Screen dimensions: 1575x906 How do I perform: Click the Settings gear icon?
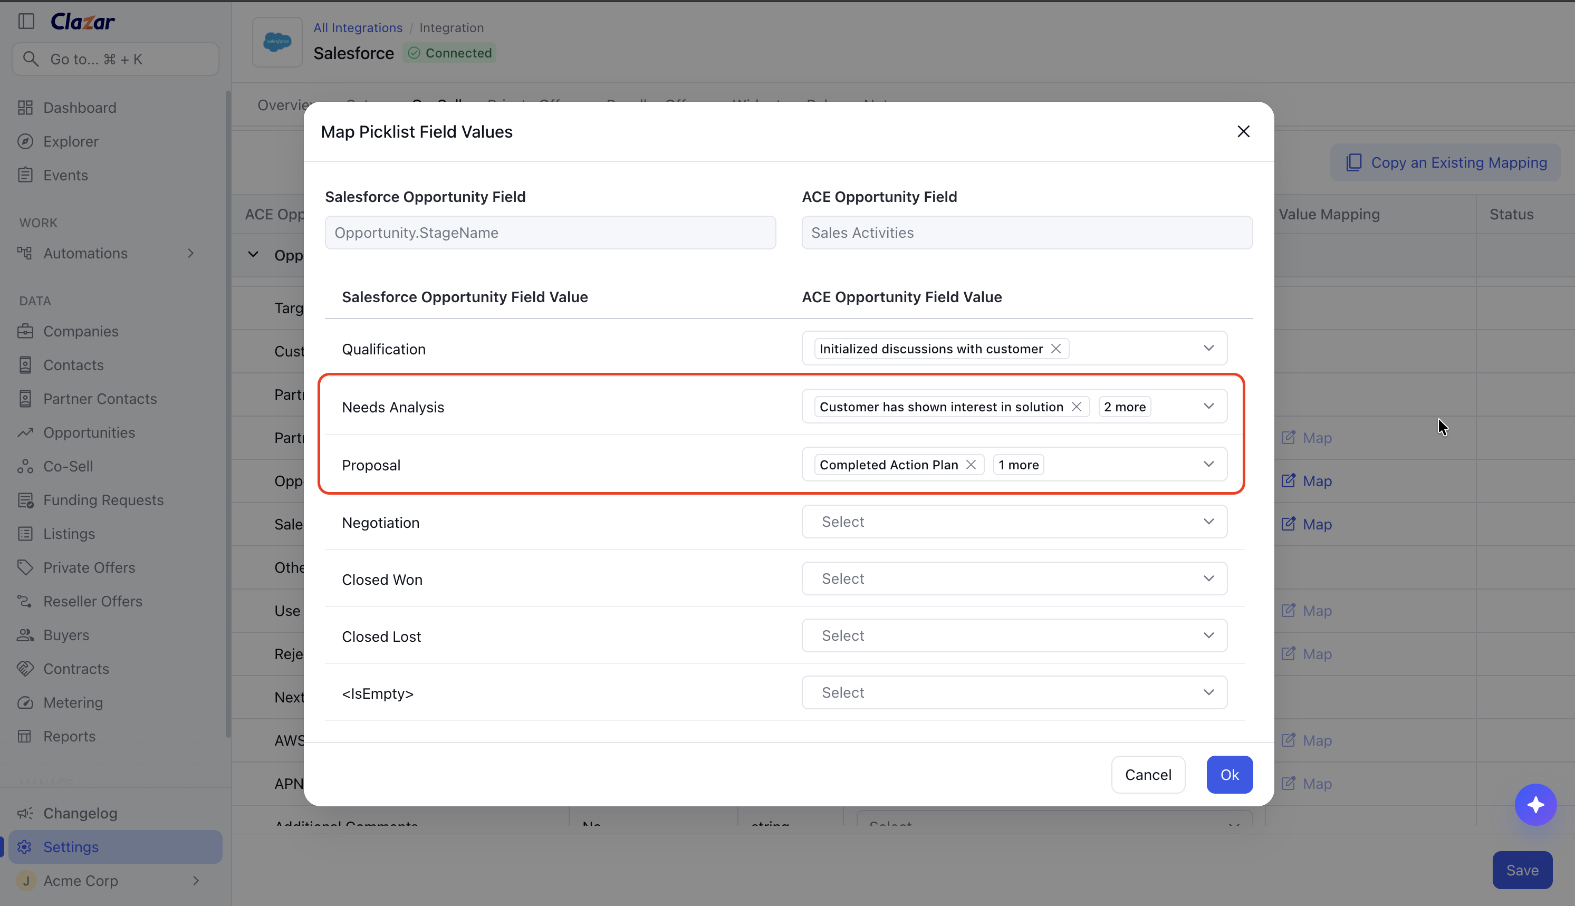tap(25, 847)
